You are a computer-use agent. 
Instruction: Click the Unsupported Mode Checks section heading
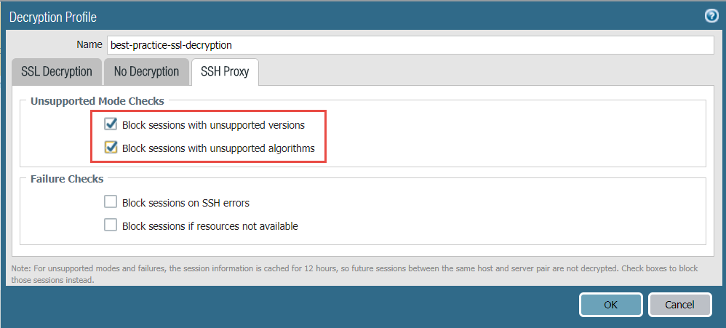[97, 101]
